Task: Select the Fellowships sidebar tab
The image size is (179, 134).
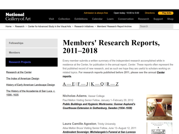Action: click(31, 43)
